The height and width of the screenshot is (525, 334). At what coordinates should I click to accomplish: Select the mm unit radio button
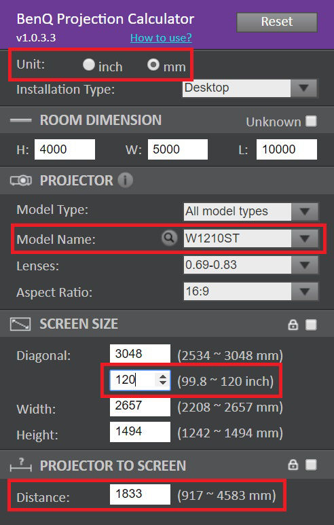pos(153,65)
